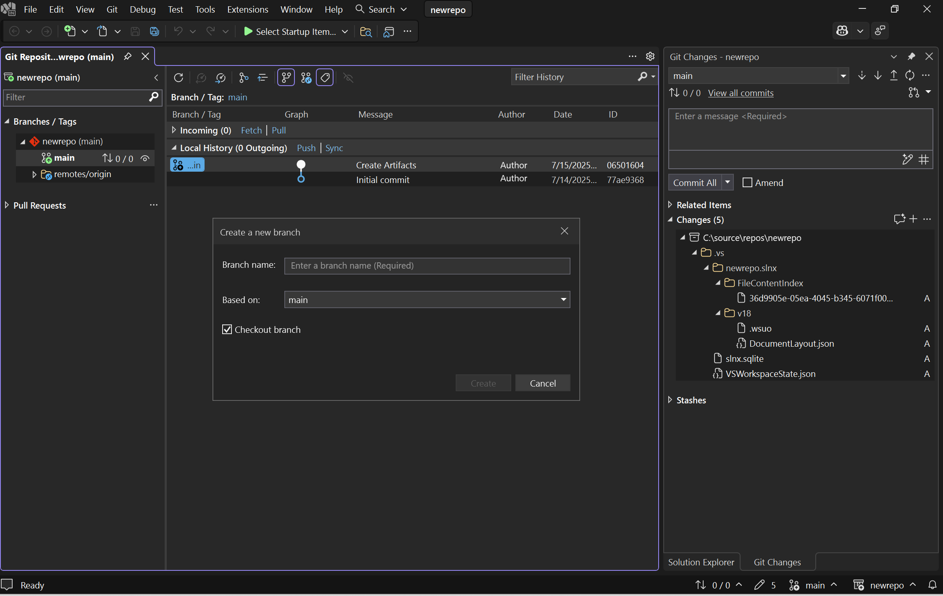Switch to the Solution Explorer tab
Image resolution: width=943 pixels, height=596 pixels.
click(701, 562)
